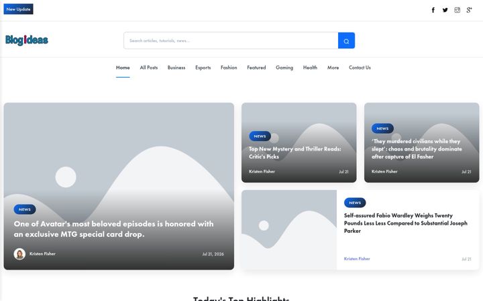Image resolution: width=483 pixels, height=301 pixels.
Task: Click Kristen Fisher on Mystery Thriller card
Action: pos(262,171)
